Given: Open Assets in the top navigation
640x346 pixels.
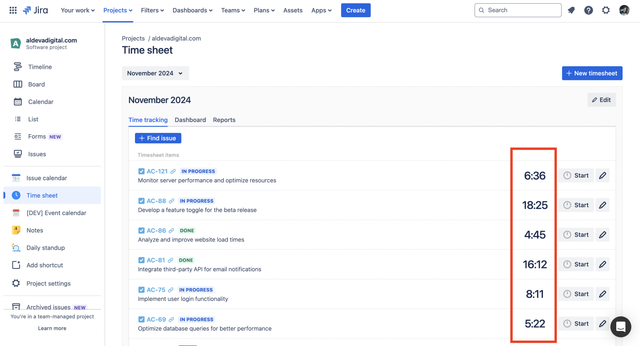Looking at the screenshot, I should pos(293,10).
